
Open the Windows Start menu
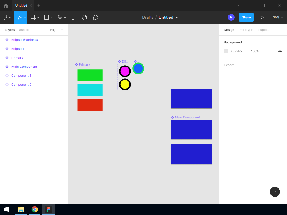[x=7, y=209]
